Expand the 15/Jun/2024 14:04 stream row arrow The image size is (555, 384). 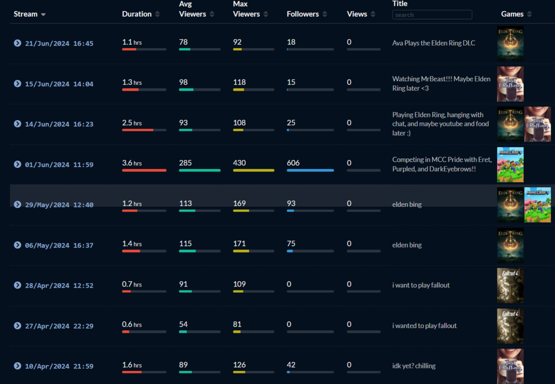click(18, 83)
